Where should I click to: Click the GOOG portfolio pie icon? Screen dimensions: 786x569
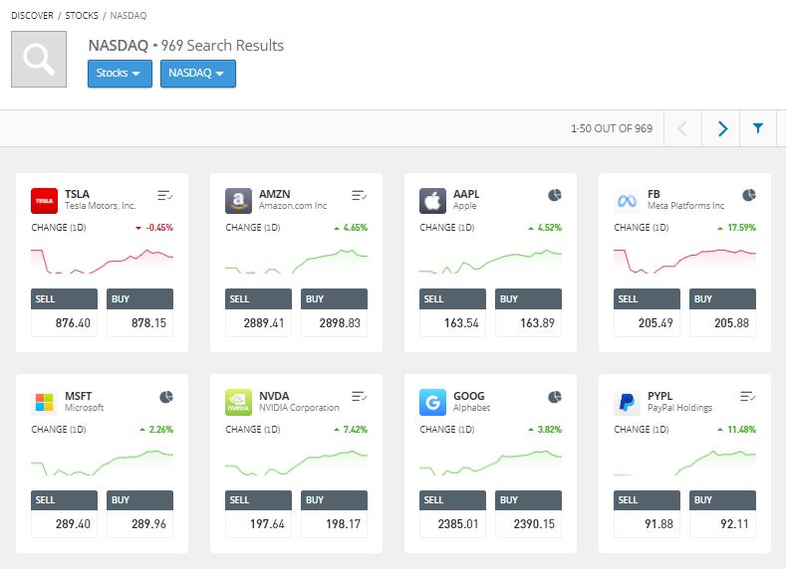click(x=555, y=397)
